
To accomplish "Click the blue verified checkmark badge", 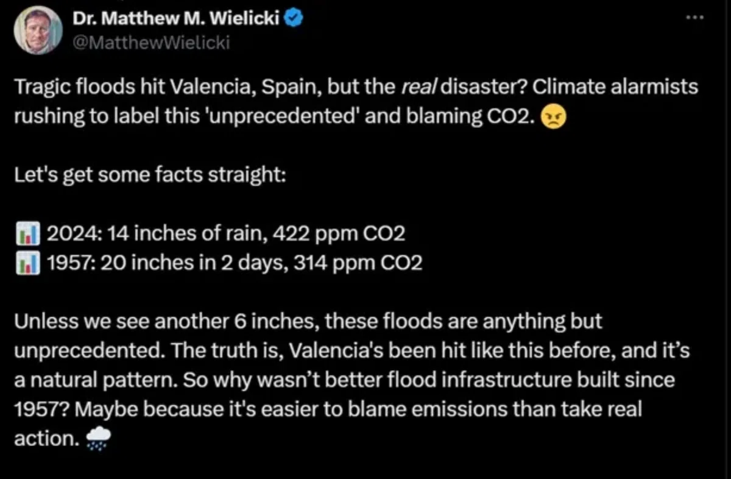I will 293,18.
